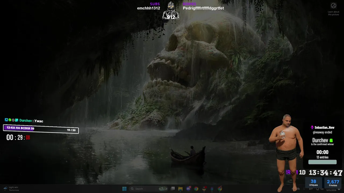344x193 pixels.
Task: Click the green cube badge beside Durchev
Action: 10,120
